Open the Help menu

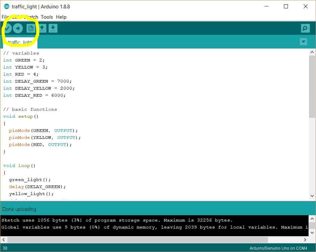click(x=61, y=17)
